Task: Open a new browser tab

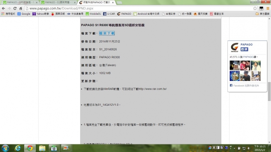Action: pyautogui.click(x=119, y=2)
